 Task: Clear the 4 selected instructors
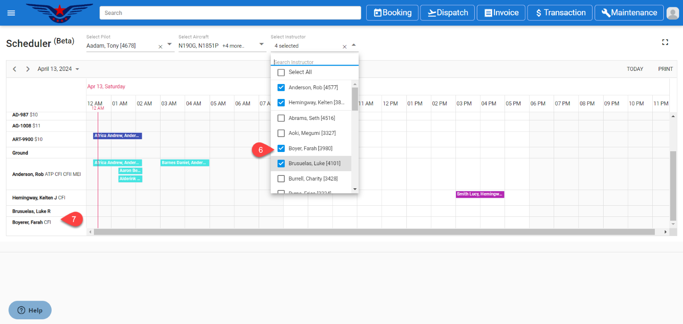344,47
